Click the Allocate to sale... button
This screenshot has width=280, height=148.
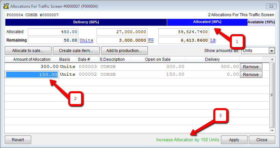coord(28,51)
